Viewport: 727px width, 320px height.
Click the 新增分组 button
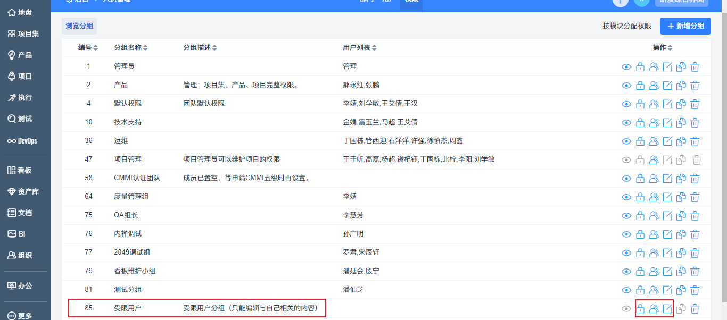pyautogui.click(x=685, y=26)
